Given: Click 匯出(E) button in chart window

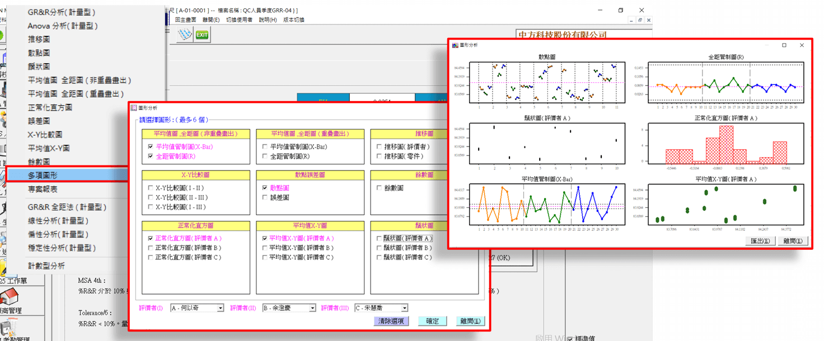Looking at the screenshot, I should tap(760, 241).
